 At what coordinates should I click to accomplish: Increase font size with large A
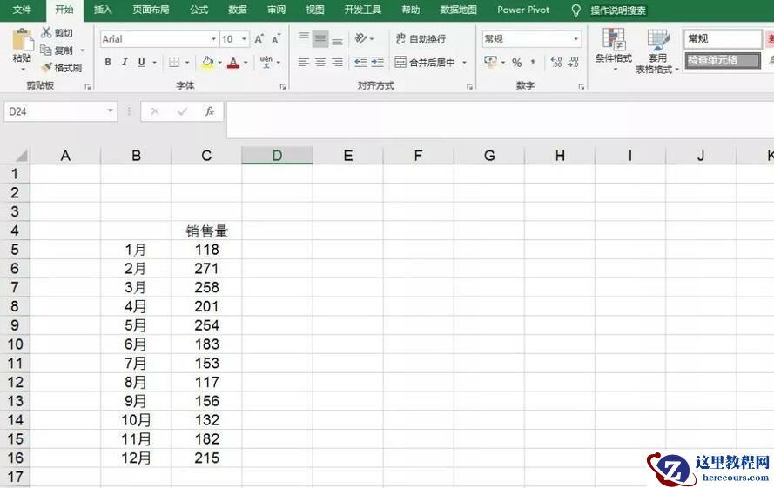point(259,39)
